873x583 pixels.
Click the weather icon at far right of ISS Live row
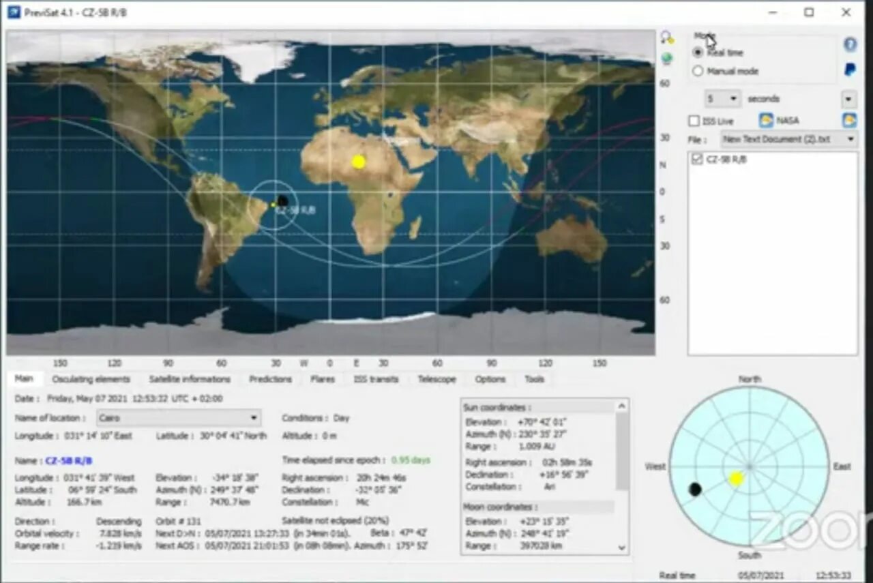click(x=849, y=121)
